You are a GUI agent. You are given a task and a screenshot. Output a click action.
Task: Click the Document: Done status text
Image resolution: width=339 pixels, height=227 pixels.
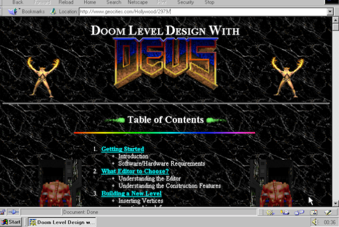81,212
